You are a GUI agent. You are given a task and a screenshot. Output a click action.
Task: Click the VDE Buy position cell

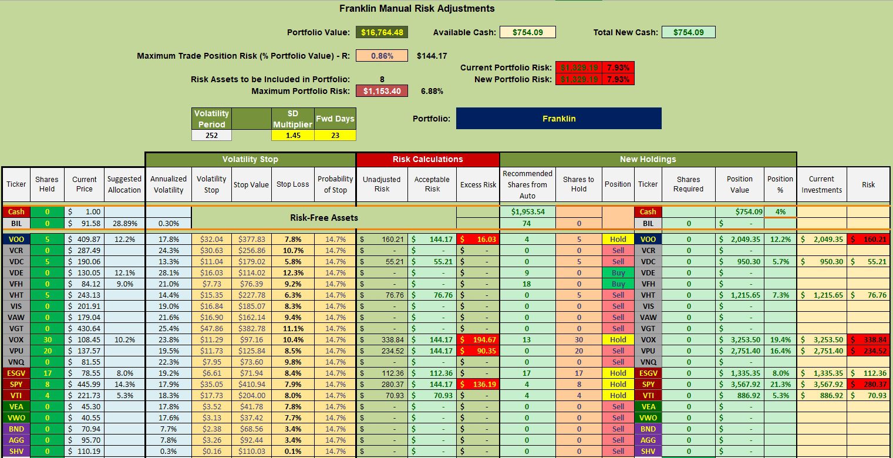(618, 273)
